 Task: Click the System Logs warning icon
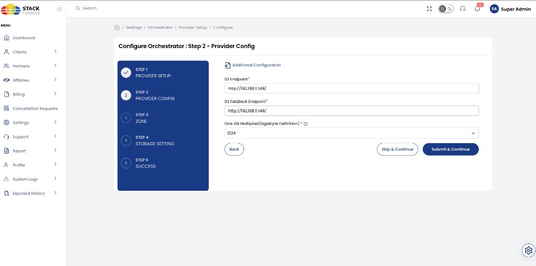(6, 179)
